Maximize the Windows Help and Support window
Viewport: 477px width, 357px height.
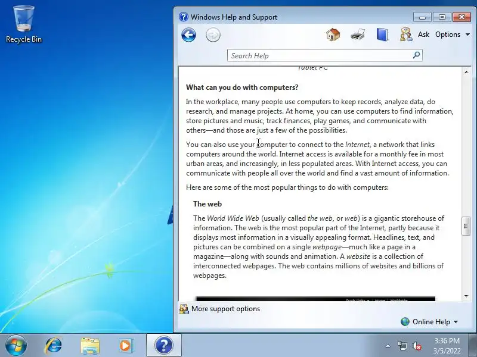pos(442,17)
